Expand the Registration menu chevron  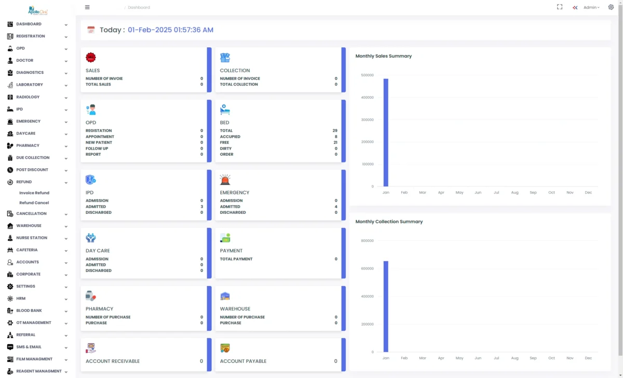click(66, 37)
